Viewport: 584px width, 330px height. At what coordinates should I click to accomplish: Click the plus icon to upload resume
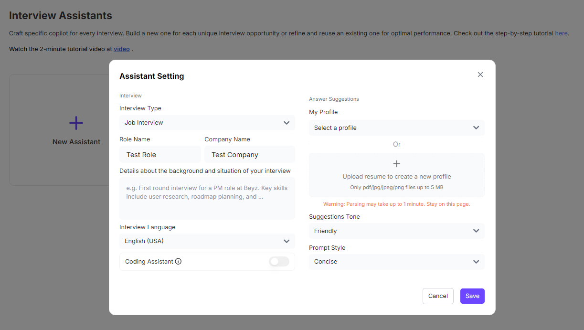396,164
